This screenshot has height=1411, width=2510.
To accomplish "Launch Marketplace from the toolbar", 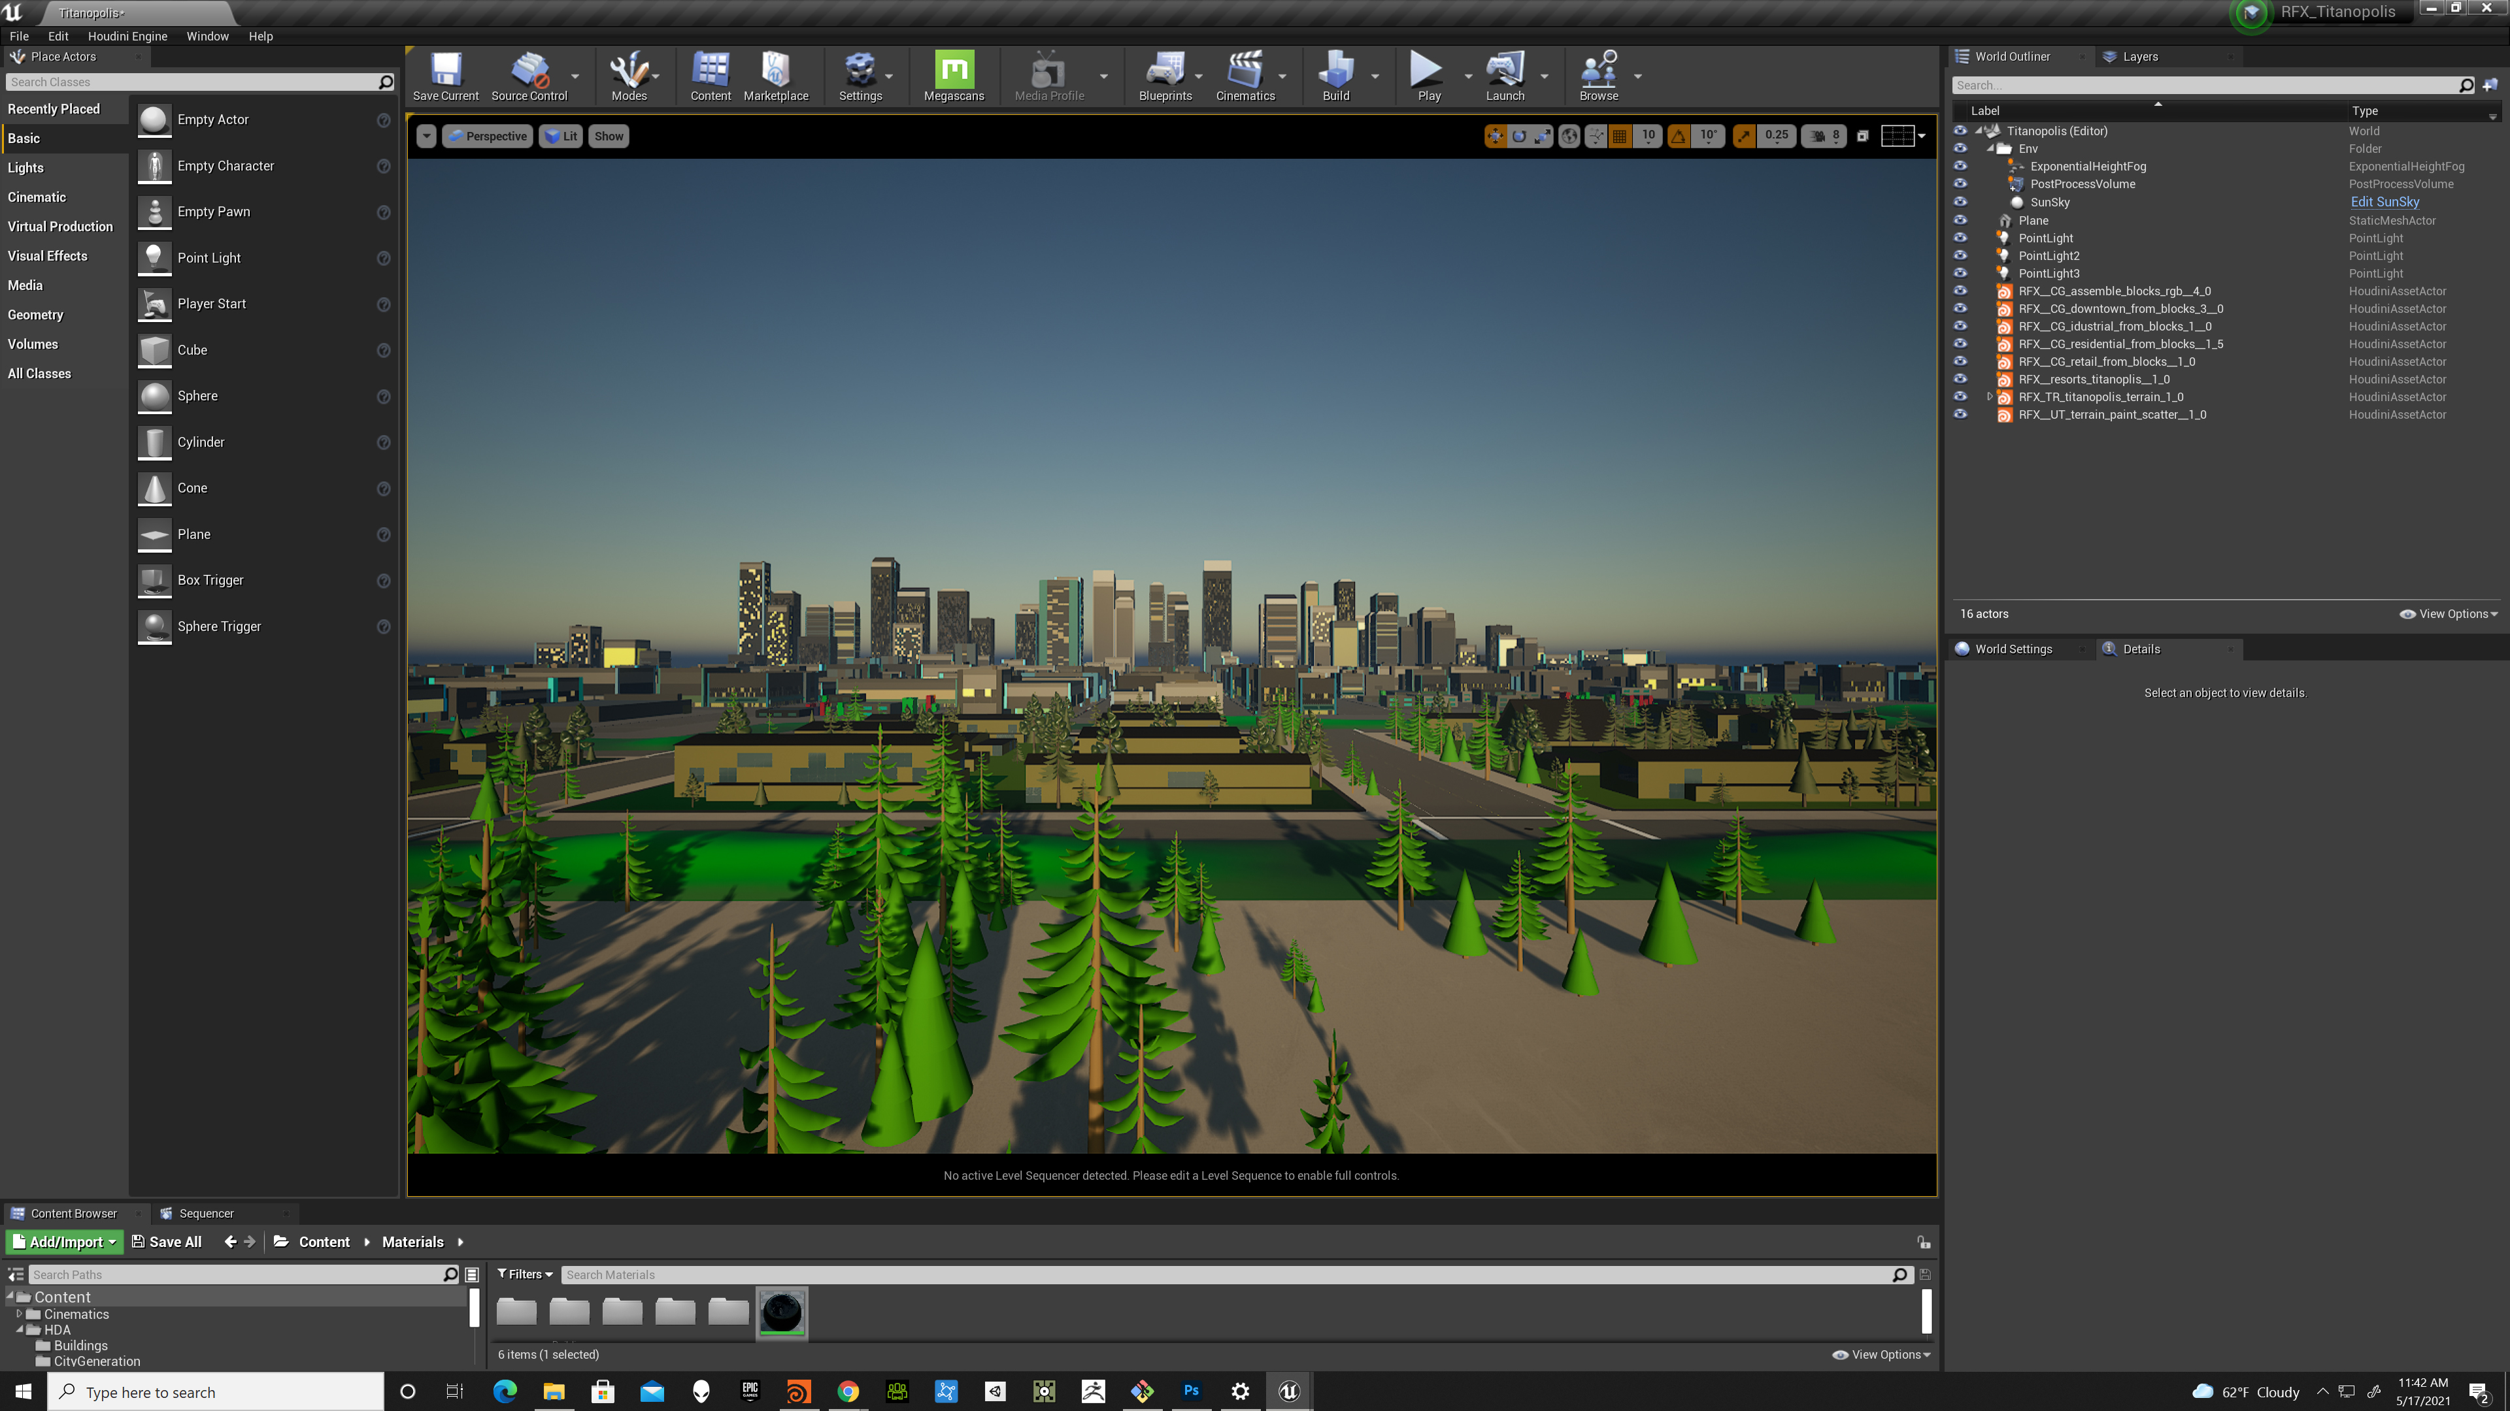I will pyautogui.click(x=776, y=76).
